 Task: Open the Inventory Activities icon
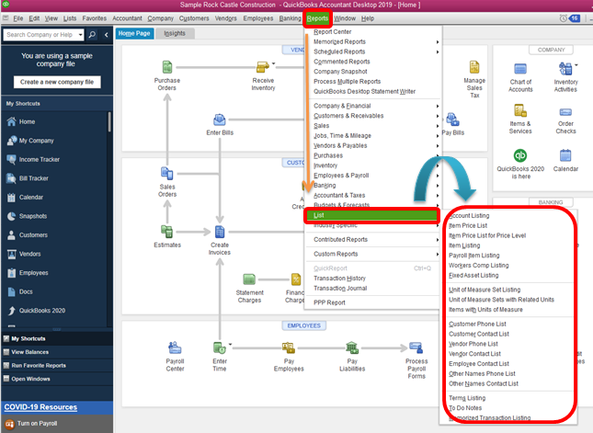click(x=565, y=69)
